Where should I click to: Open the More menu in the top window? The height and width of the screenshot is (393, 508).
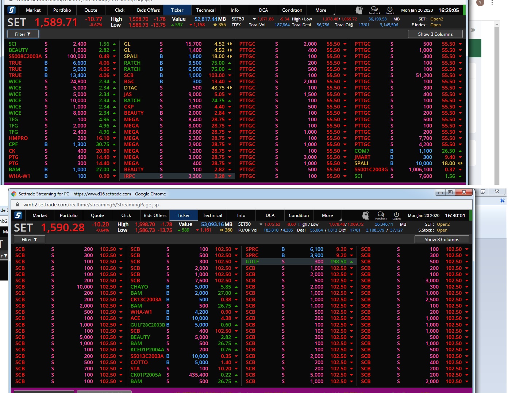(321, 10)
